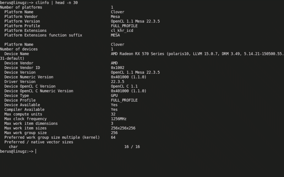This screenshot has height=177, width=284.
Task: Click the Preferred work group size multiple label
Action: 52,137
